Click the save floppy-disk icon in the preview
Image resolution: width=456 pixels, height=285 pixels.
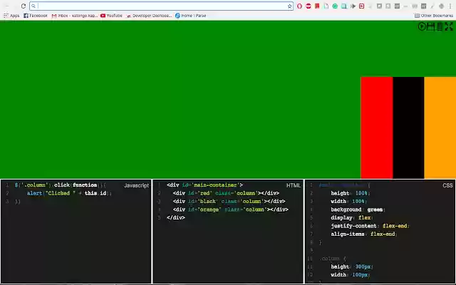pyautogui.click(x=430, y=26)
